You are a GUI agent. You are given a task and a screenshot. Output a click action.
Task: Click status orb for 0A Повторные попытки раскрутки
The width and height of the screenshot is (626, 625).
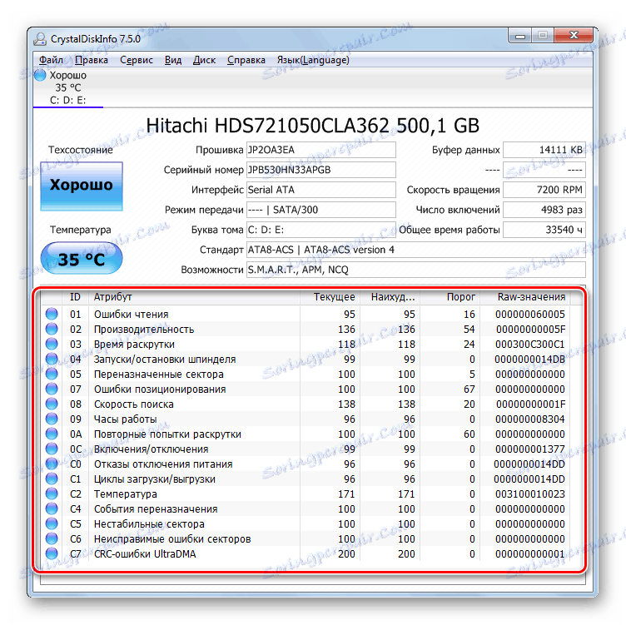click(52, 434)
